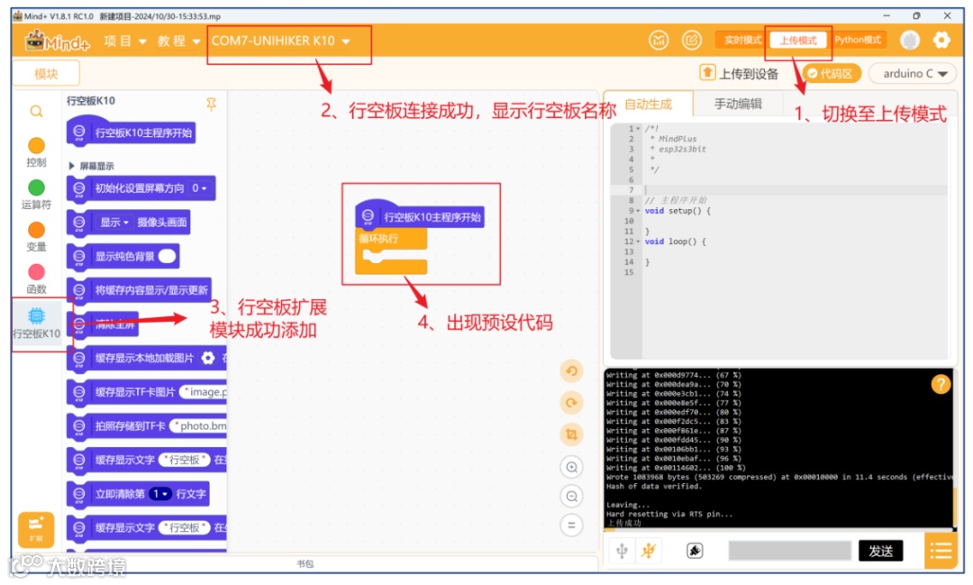This screenshot has width=973, height=585.
Task: Open line number 1 dropdown in 立即清除 block
Action: (160, 494)
